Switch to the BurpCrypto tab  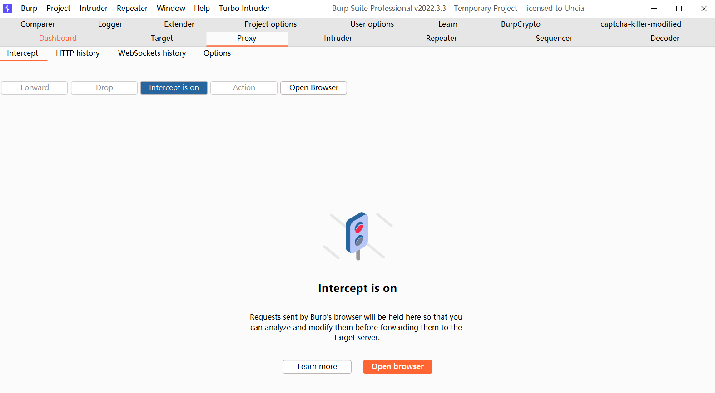[521, 24]
